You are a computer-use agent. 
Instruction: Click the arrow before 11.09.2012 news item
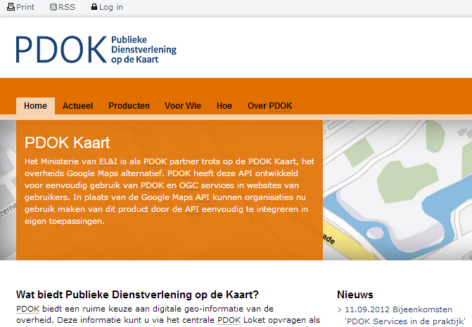(340, 310)
